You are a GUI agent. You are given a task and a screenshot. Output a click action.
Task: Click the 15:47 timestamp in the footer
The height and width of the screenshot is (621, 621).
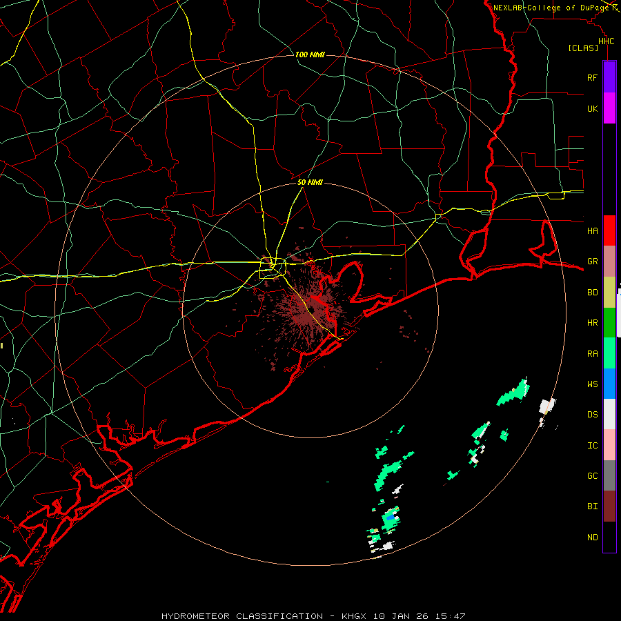click(x=451, y=616)
